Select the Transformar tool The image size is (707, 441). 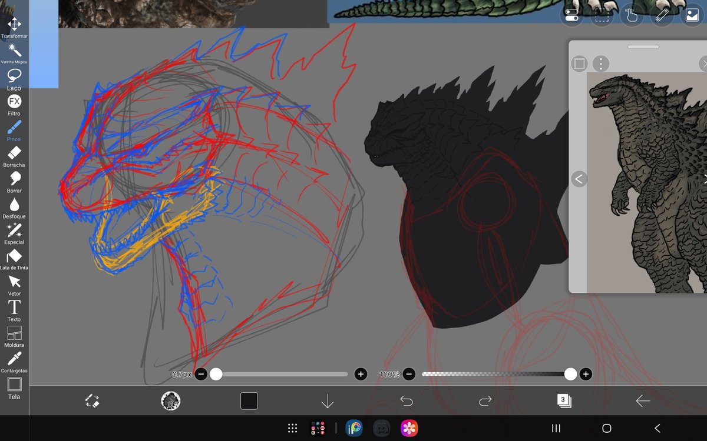(14, 28)
